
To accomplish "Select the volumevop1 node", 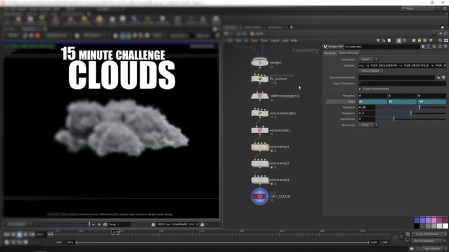I will click(259, 147).
